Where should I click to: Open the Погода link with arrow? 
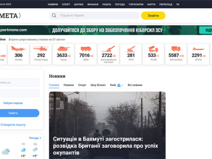coord(35,138)
